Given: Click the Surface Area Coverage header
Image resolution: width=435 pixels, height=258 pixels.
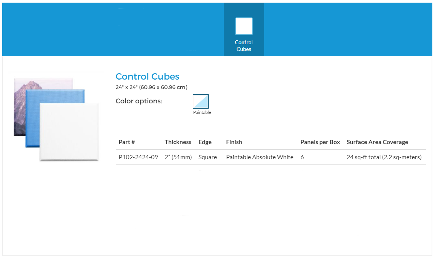Looking at the screenshot, I should [x=377, y=142].
